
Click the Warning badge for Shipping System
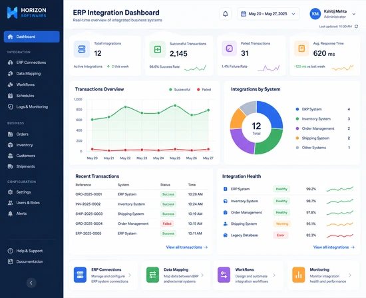pos(282,223)
